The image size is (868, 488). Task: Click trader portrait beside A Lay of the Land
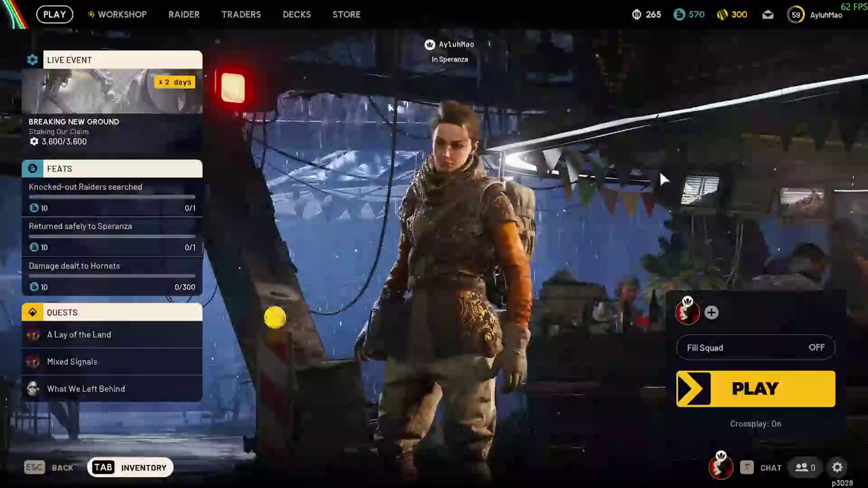(33, 335)
